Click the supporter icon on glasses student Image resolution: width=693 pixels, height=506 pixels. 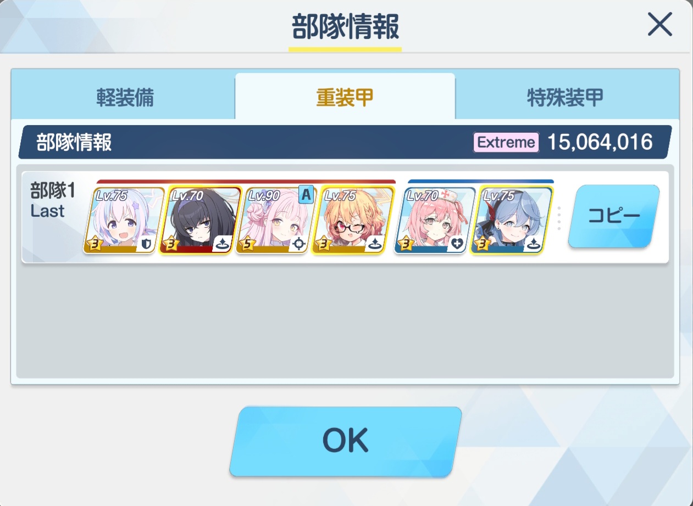click(x=375, y=245)
